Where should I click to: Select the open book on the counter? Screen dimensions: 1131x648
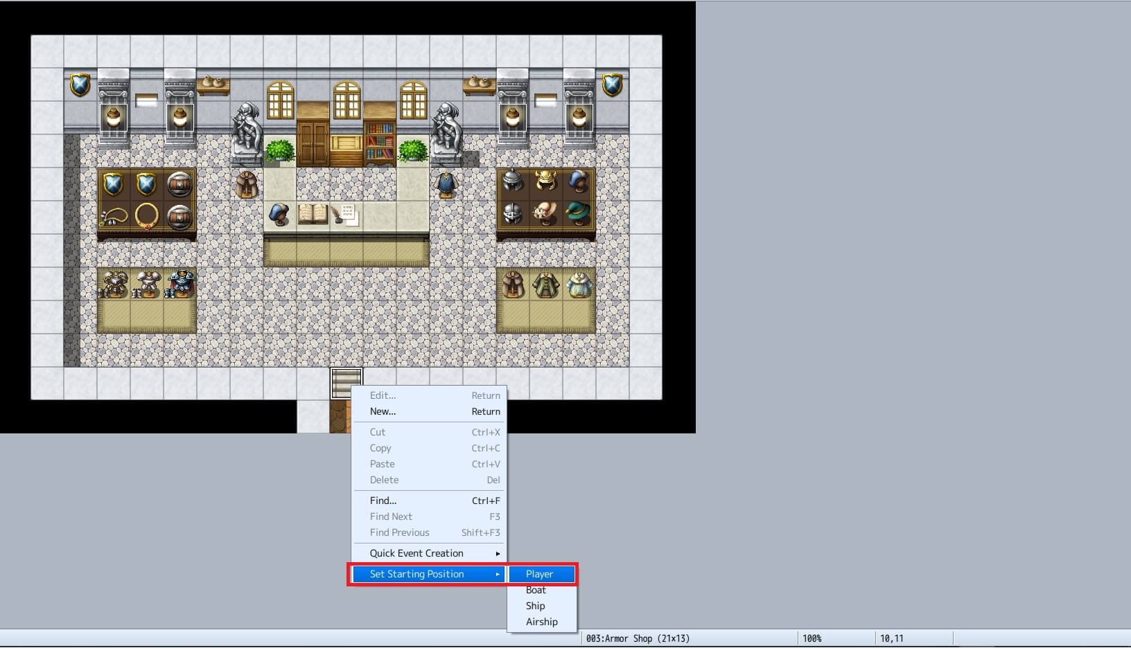(313, 214)
